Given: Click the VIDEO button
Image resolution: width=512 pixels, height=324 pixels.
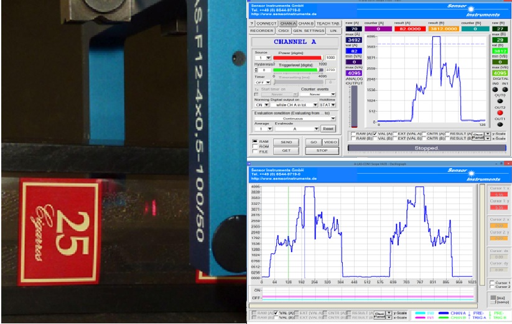Looking at the screenshot, I should [x=330, y=142].
